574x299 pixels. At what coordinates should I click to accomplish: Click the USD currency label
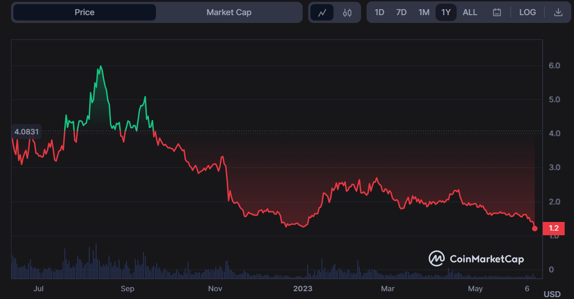click(x=552, y=294)
